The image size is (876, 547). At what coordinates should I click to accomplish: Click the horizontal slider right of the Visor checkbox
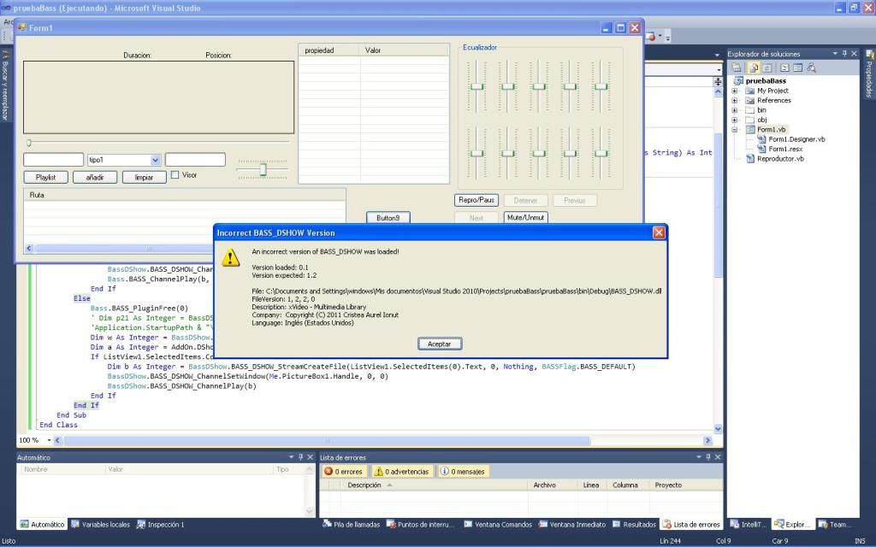coord(263,169)
